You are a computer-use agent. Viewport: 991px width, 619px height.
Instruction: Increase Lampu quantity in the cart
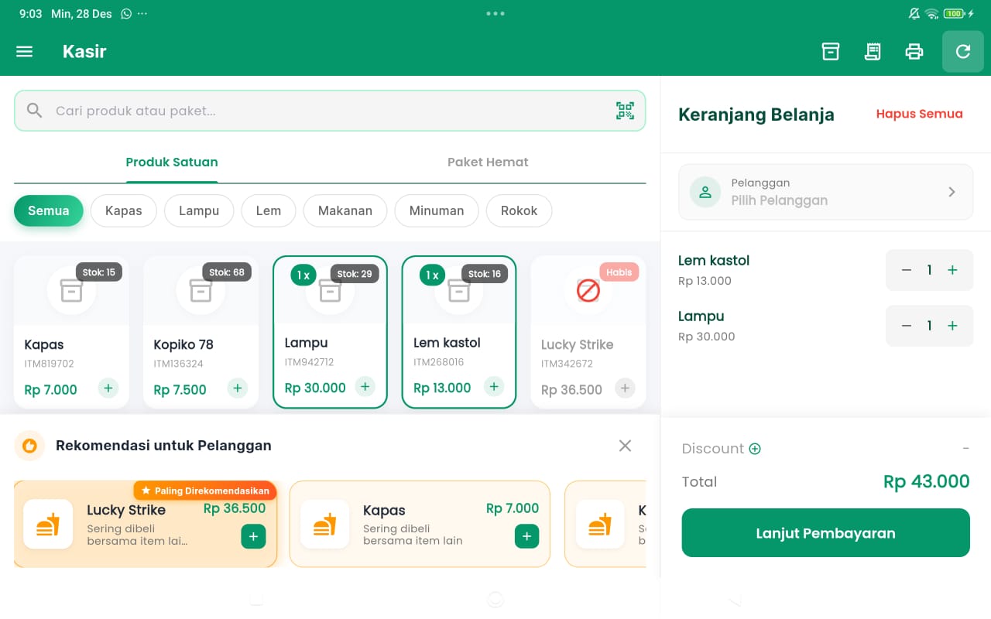(x=952, y=326)
